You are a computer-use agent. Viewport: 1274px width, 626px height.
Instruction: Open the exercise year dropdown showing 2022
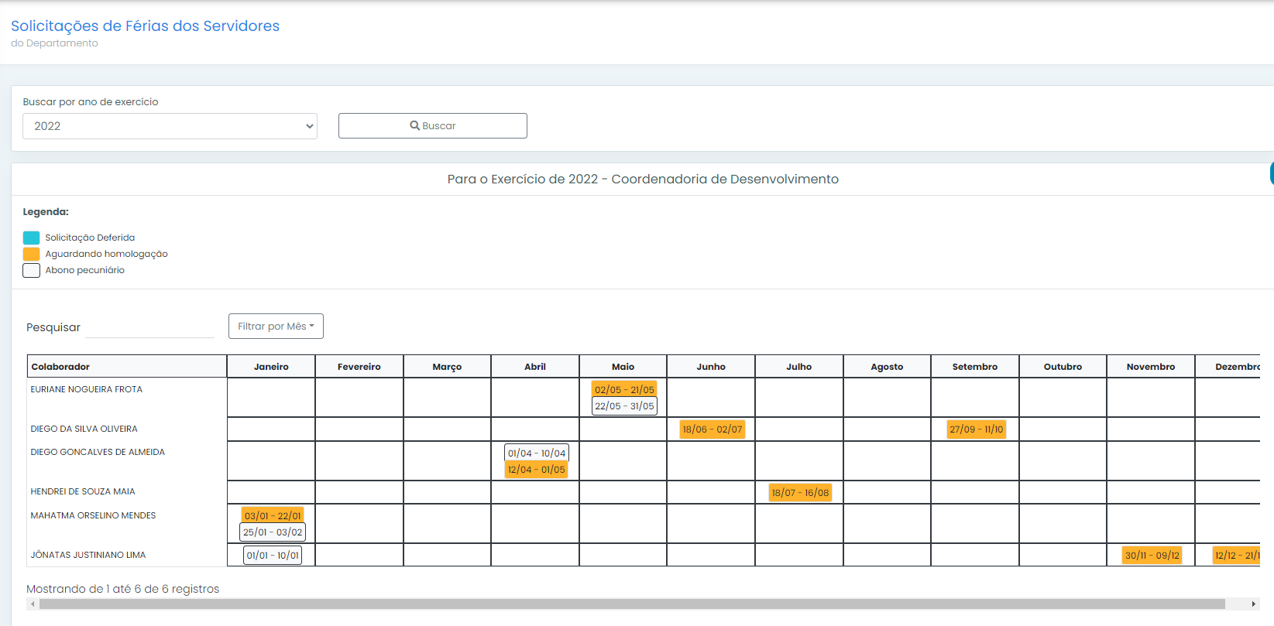tap(170, 126)
